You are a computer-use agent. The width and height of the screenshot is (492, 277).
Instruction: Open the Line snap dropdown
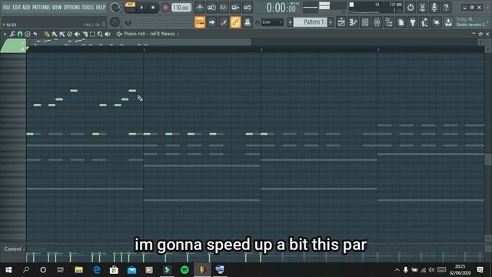click(272, 22)
